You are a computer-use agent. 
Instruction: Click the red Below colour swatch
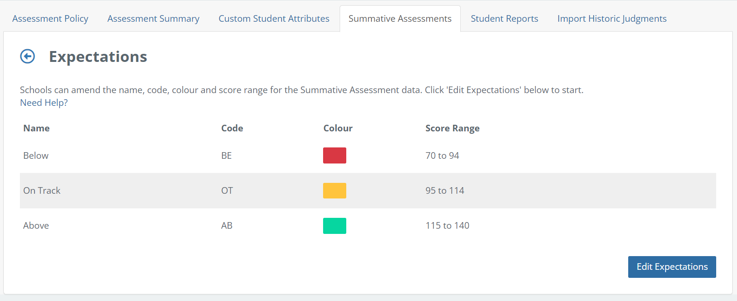(x=334, y=155)
